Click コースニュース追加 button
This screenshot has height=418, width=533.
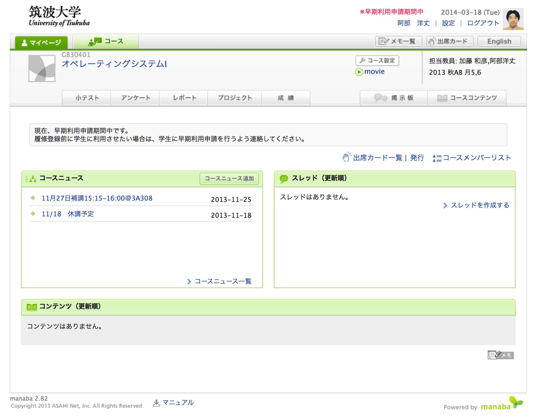tap(229, 179)
